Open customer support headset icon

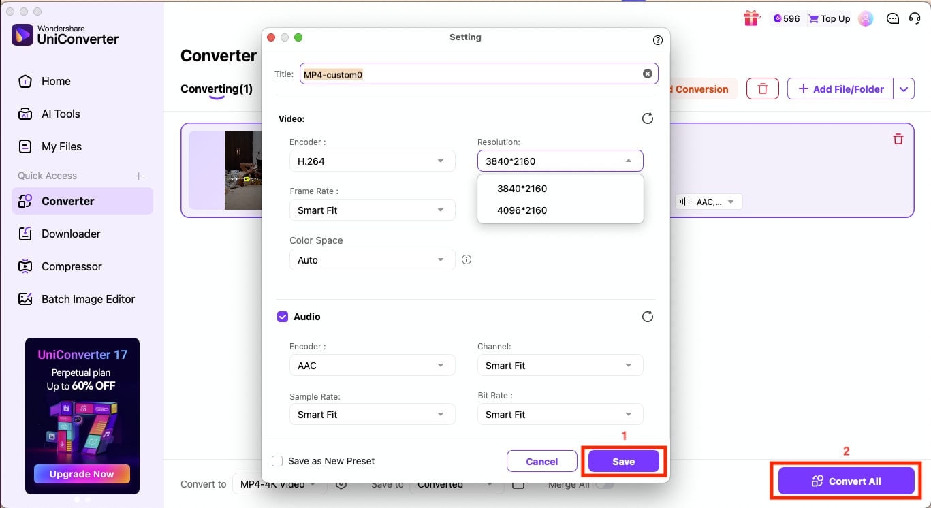click(916, 18)
